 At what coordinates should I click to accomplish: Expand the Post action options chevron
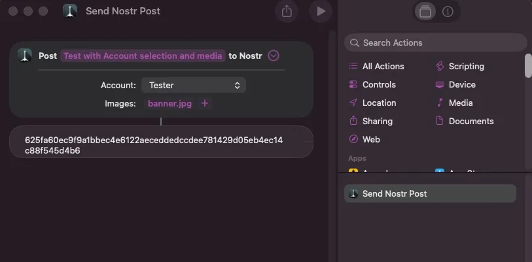[x=274, y=56]
